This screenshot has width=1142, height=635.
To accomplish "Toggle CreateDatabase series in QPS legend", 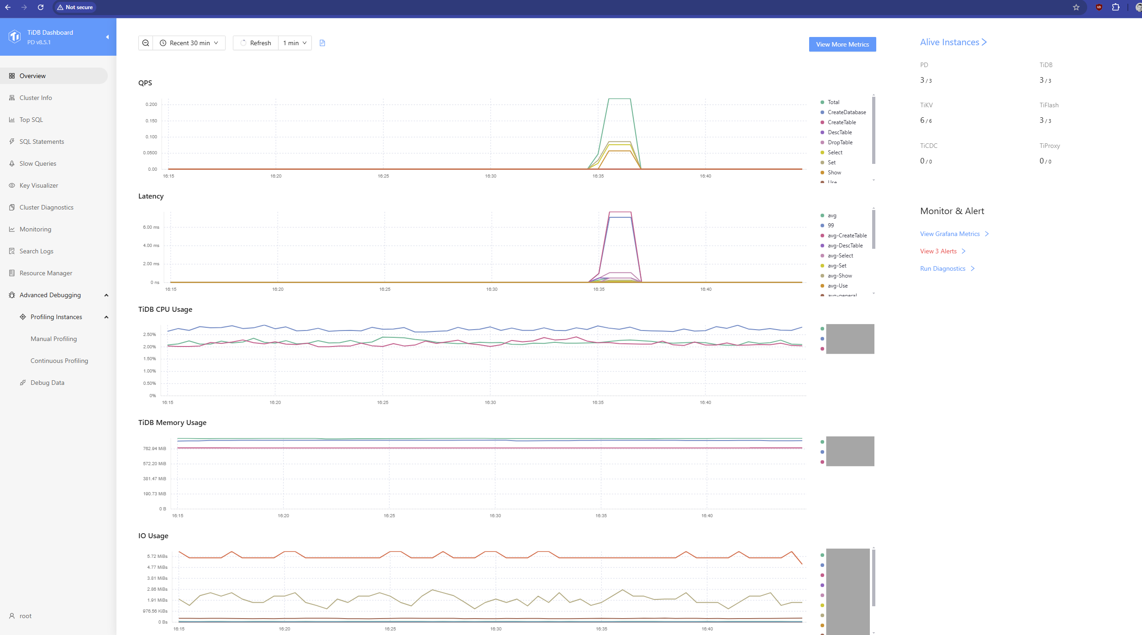I will pyautogui.click(x=843, y=112).
